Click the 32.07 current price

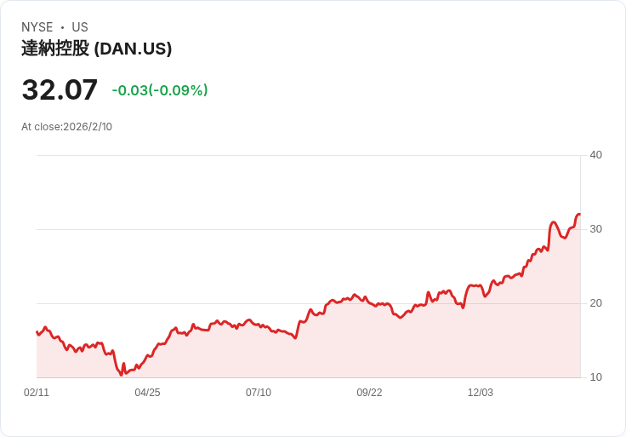tap(60, 90)
